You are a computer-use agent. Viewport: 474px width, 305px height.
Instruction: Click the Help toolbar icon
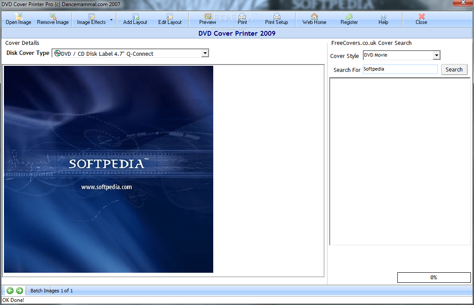click(383, 19)
